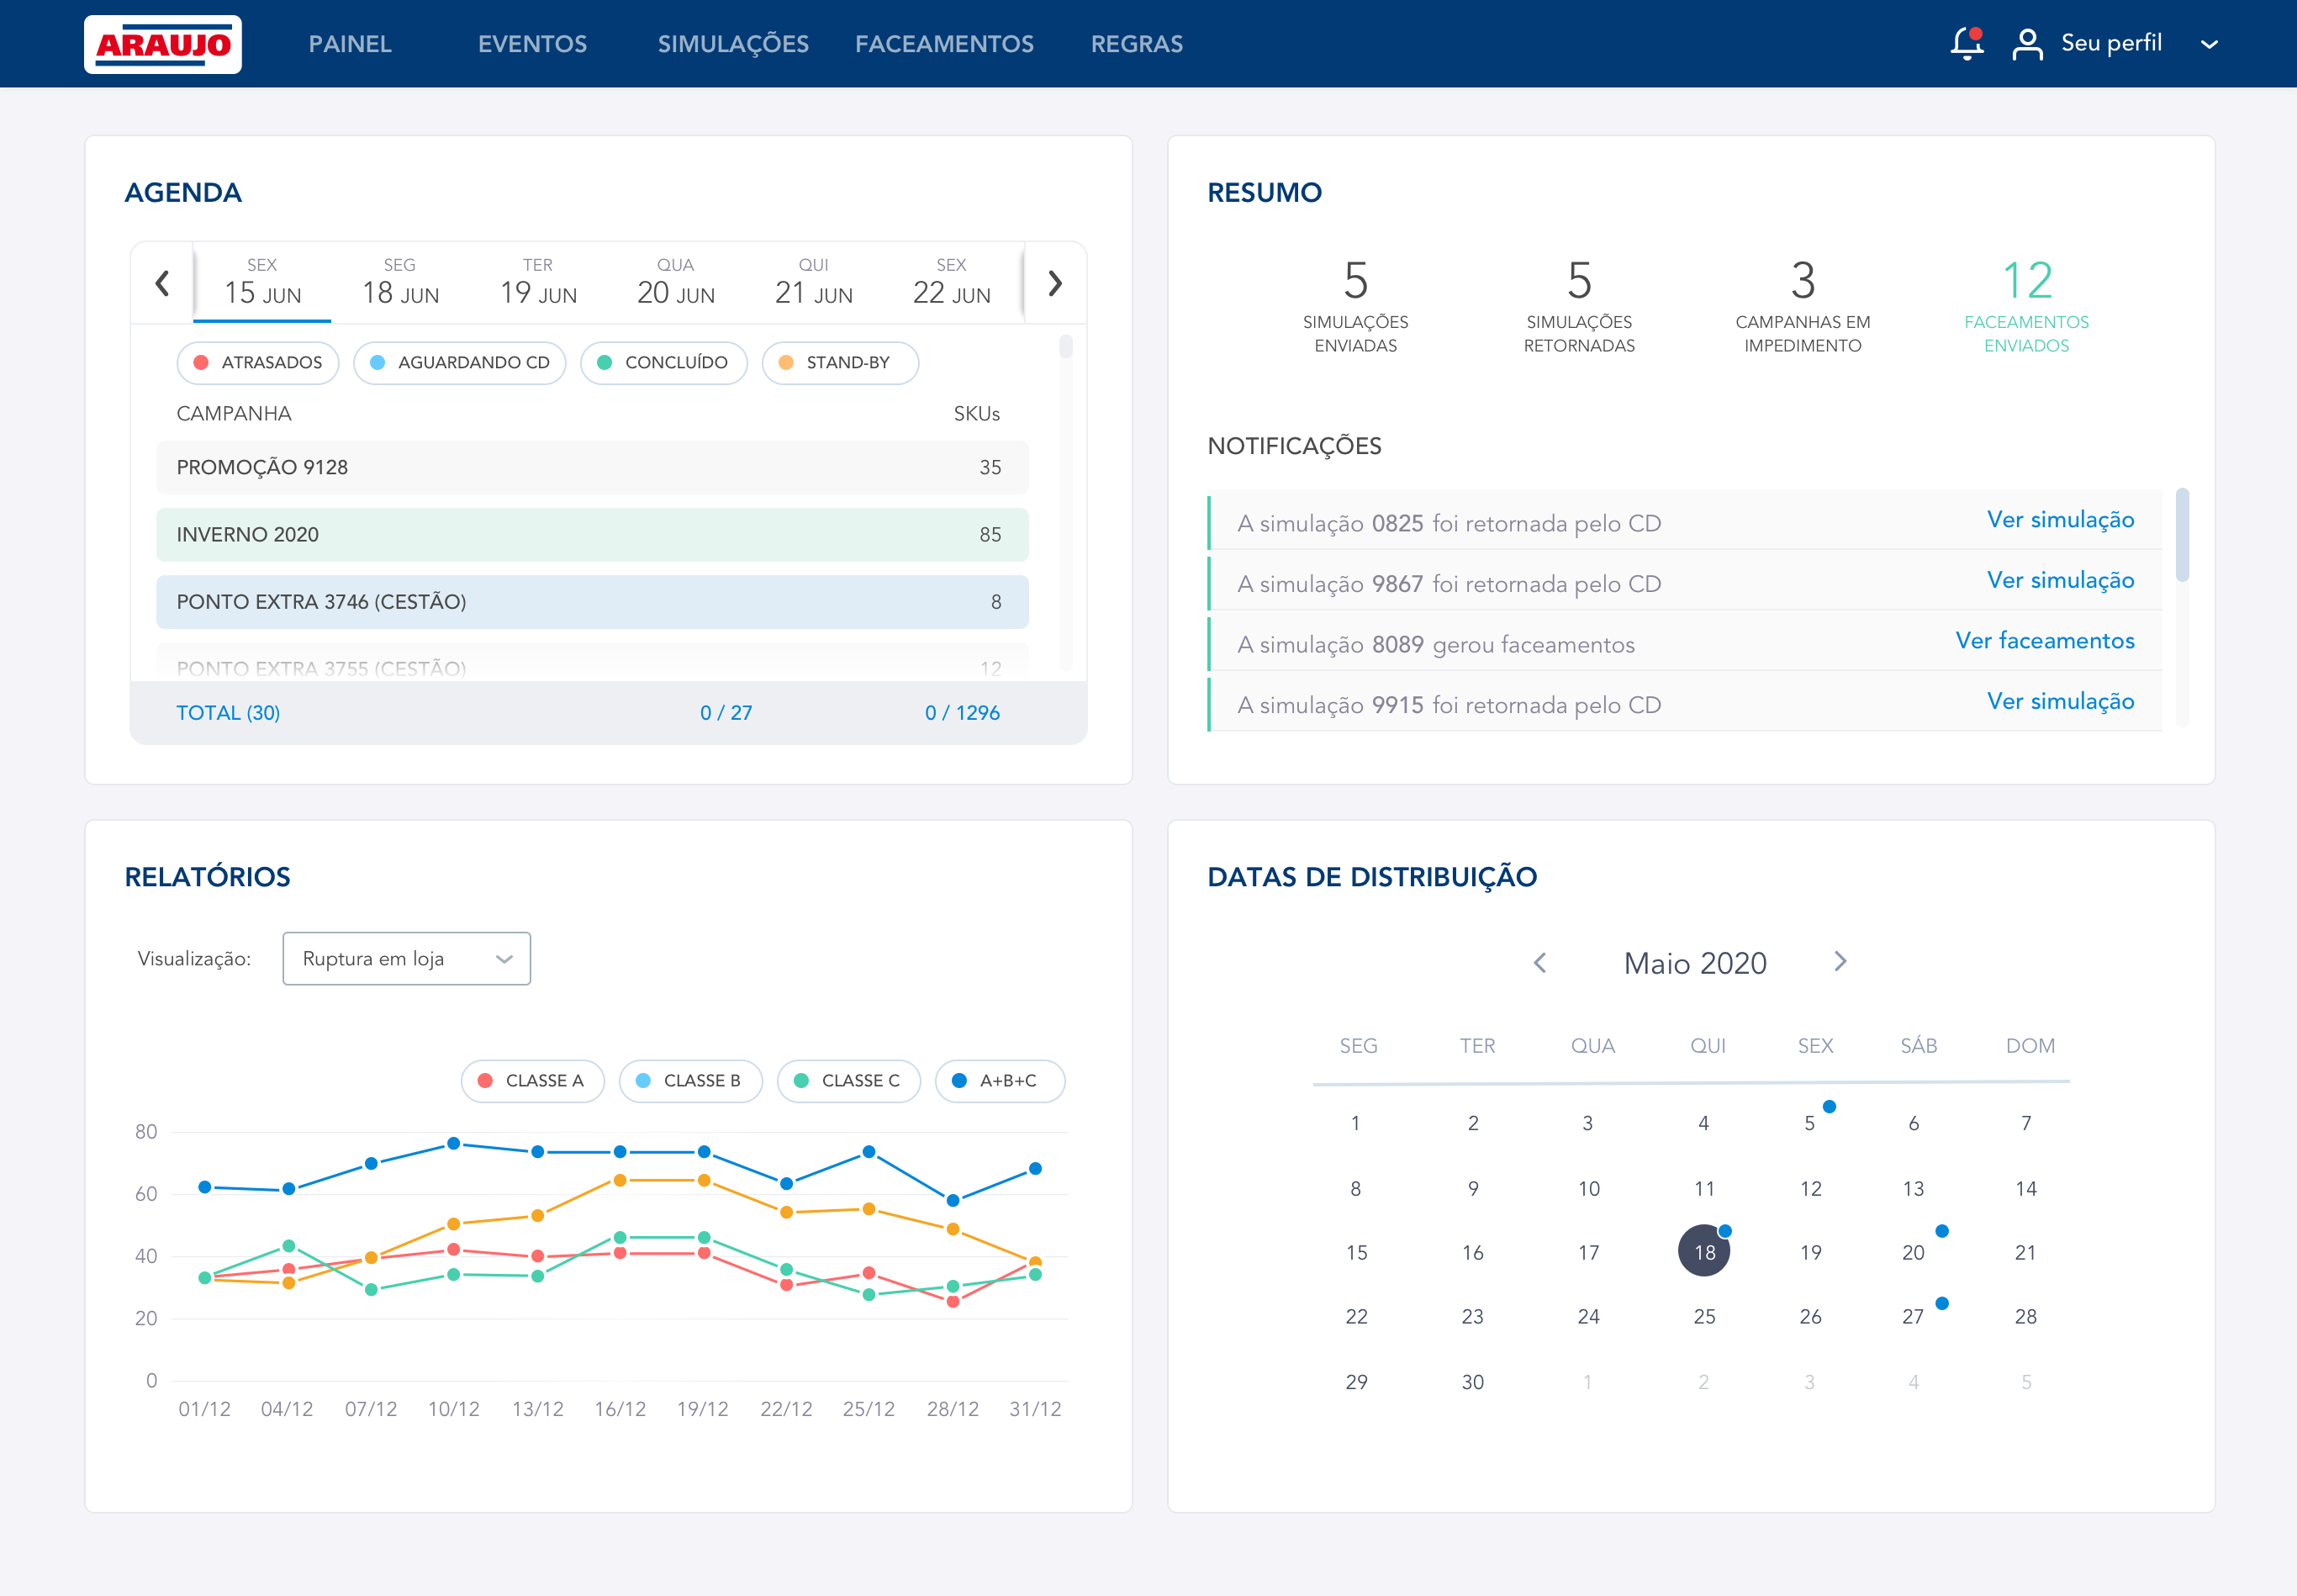Viewport: 2297px width, 1596px height.
Task: Toggle the A+B+C chart legend
Action: [x=999, y=1080]
